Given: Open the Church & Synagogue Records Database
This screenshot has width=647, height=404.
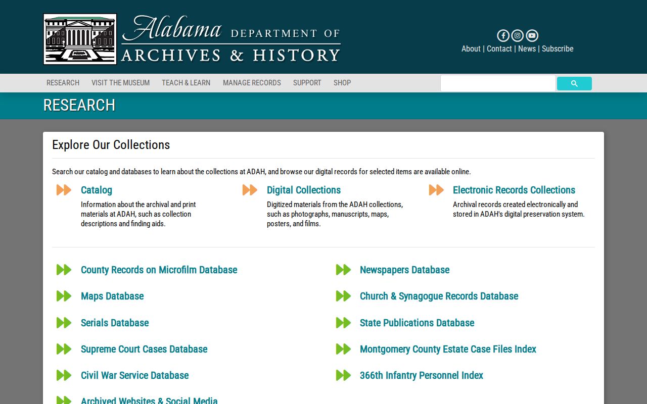Looking at the screenshot, I should coord(439,296).
